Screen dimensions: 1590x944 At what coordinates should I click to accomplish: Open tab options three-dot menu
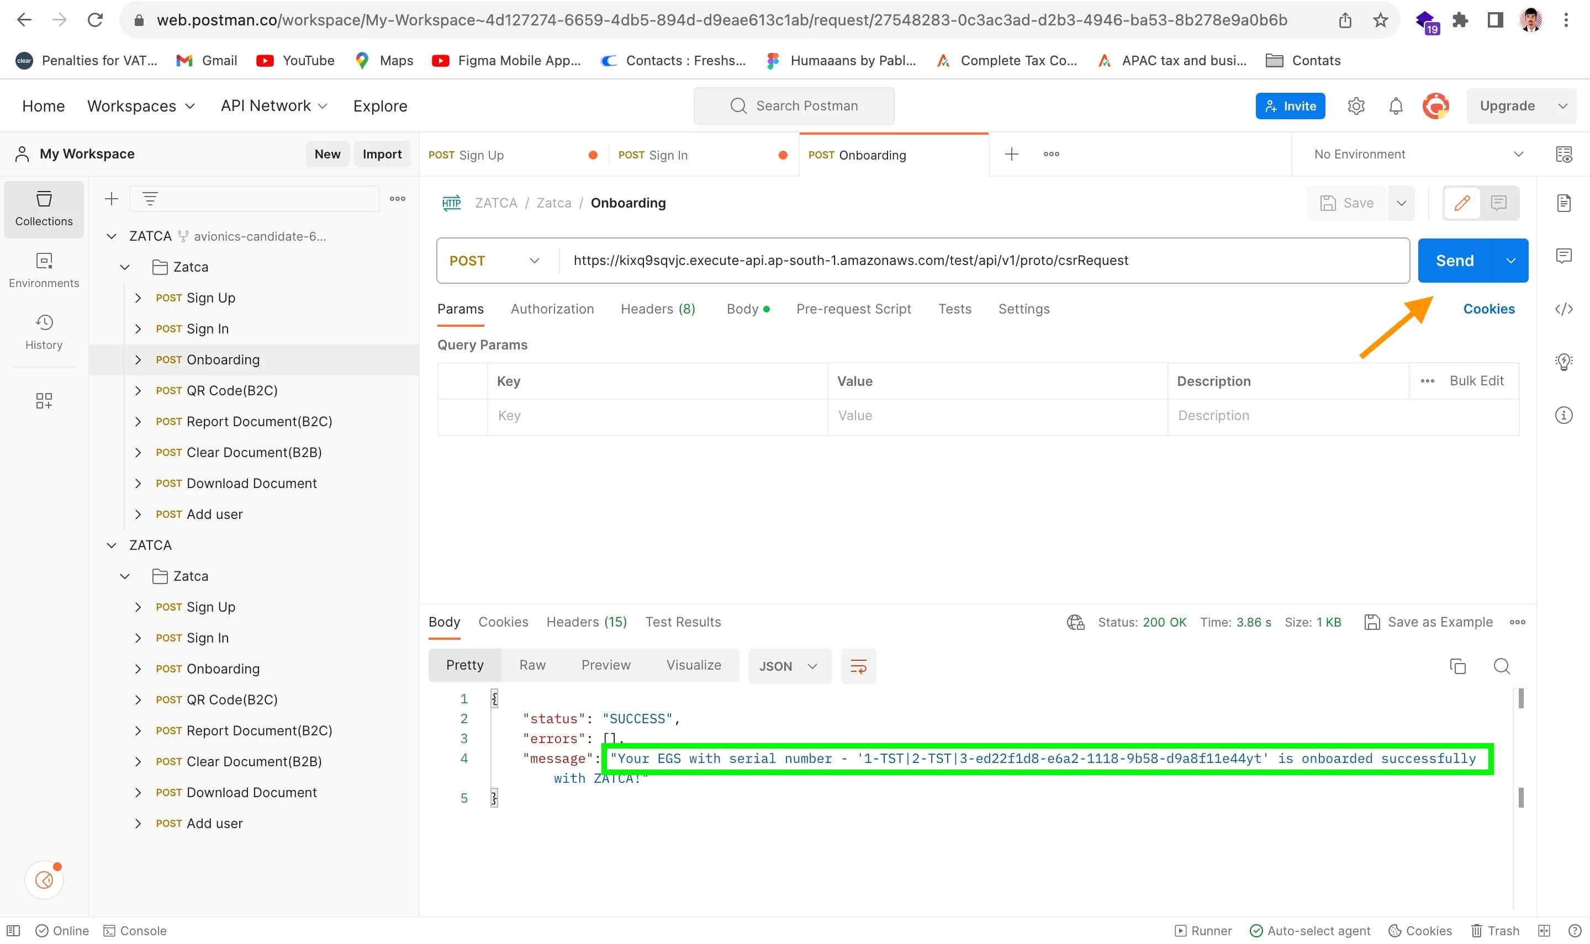1051,155
